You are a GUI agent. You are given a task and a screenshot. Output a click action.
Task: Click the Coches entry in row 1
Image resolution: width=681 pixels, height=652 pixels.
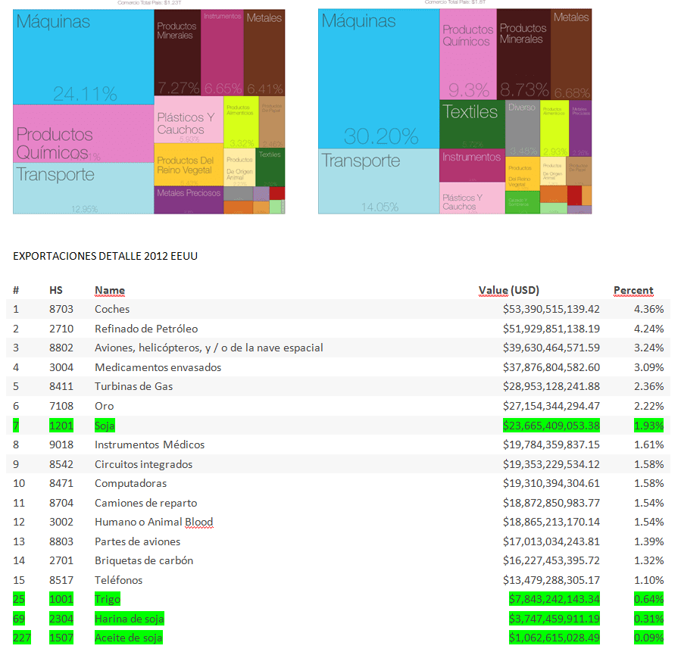[112, 309]
